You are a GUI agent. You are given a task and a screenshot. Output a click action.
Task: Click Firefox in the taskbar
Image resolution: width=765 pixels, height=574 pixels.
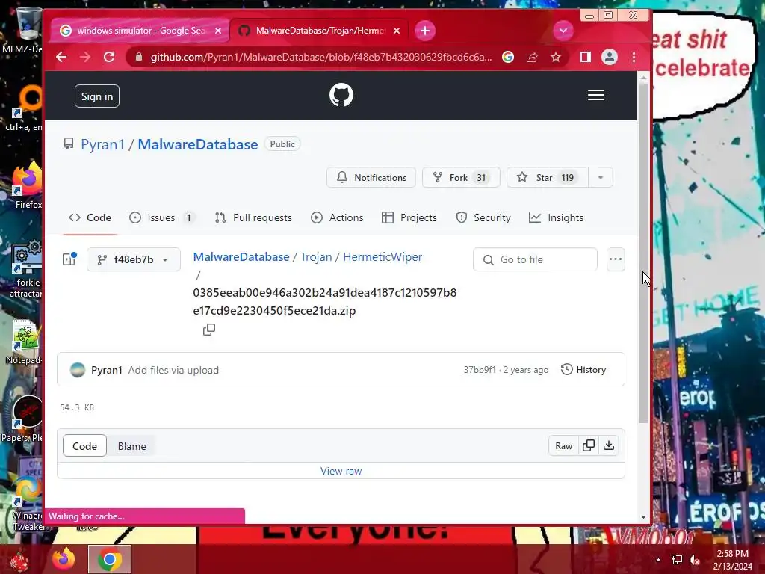64,559
